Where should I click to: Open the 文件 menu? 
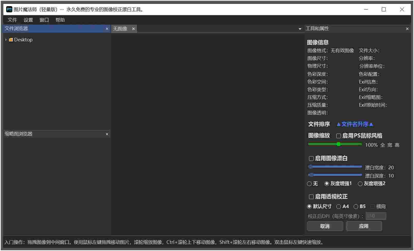12,20
